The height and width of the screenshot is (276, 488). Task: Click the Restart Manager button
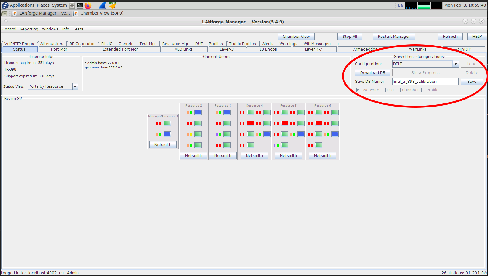pos(394,37)
